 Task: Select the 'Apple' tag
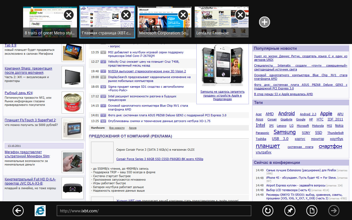point(326,114)
